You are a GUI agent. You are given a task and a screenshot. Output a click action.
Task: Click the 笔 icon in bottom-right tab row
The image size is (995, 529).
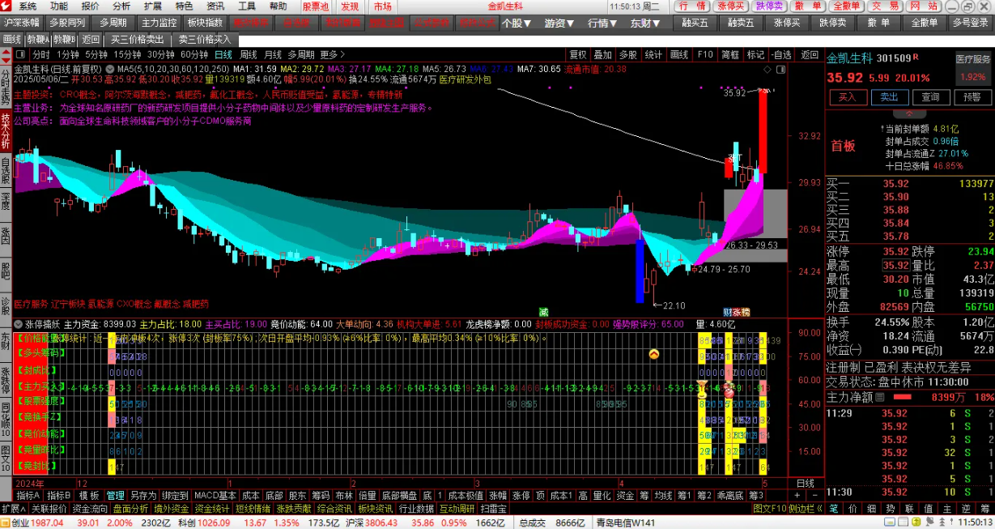(x=833, y=509)
